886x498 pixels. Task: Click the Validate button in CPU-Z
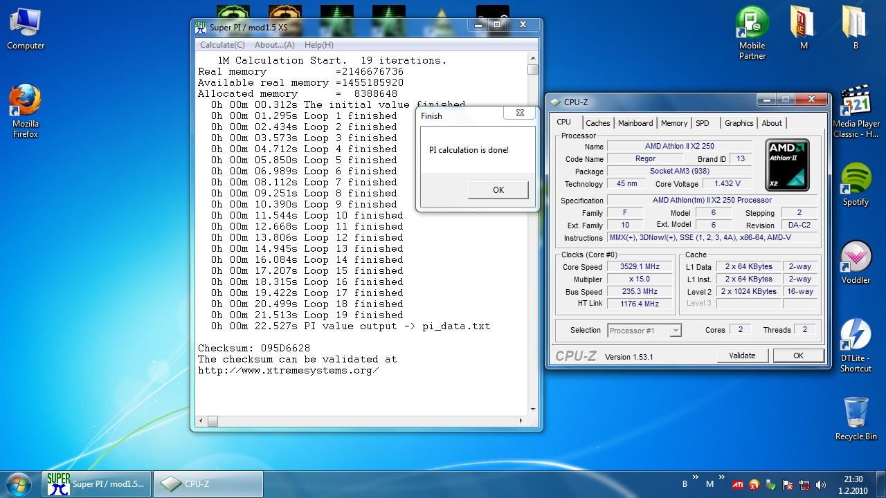(742, 356)
